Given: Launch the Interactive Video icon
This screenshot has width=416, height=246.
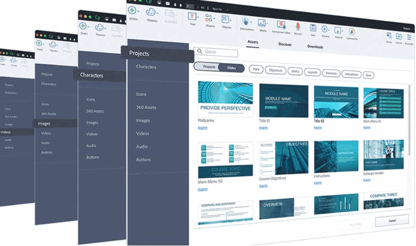Looking at the screenshot, I should coord(281,25).
